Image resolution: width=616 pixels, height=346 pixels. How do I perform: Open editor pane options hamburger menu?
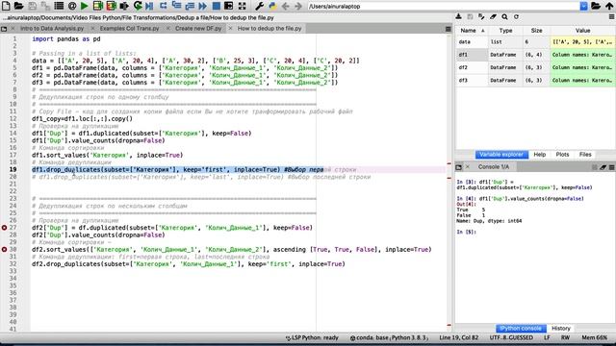pyautogui.click(x=448, y=29)
